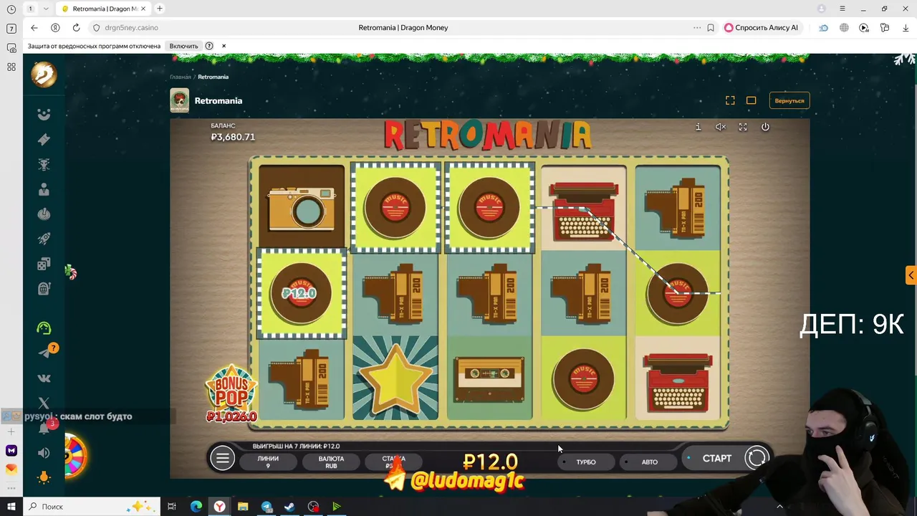Bookmark this page

coord(711,27)
